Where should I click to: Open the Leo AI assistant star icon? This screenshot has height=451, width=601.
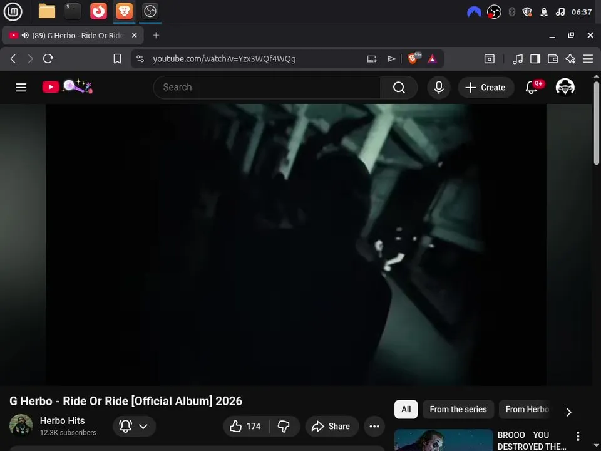pos(570,59)
